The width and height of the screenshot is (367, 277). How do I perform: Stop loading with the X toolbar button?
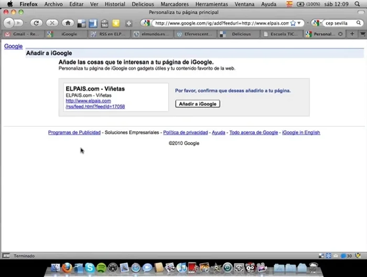(52, 23)
